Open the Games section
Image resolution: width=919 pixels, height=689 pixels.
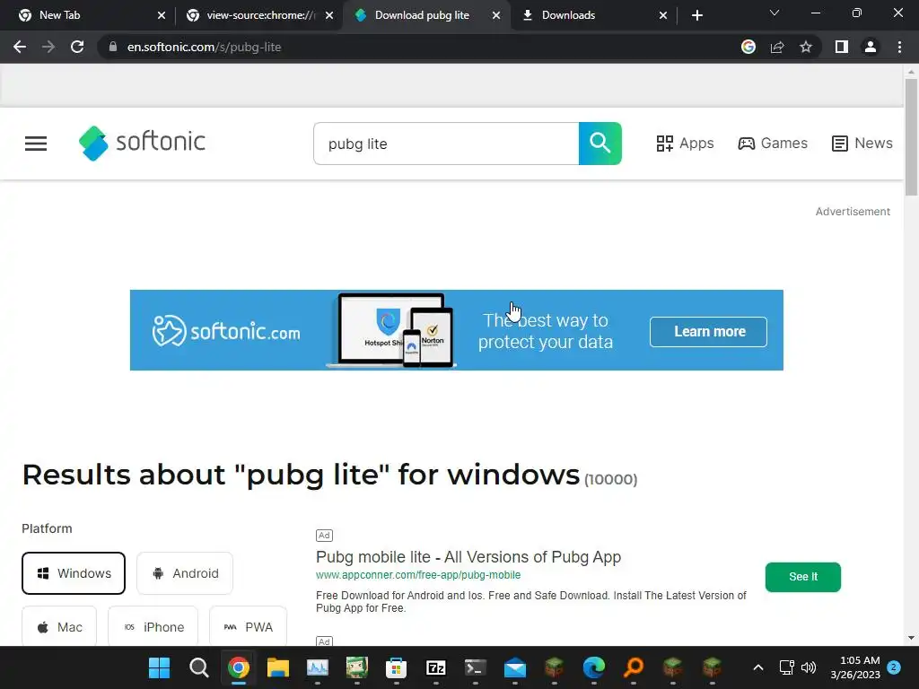point(773,144)
